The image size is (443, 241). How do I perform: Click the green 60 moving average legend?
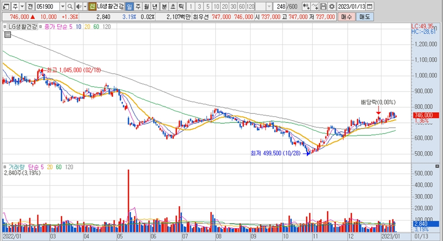[x=96, y=26]
